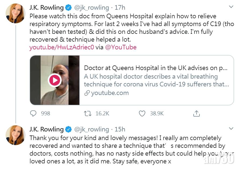Click the J.K. Rowling name on the second tweet
The width and height of the screenshot is (240, 169).
[46, 129]
